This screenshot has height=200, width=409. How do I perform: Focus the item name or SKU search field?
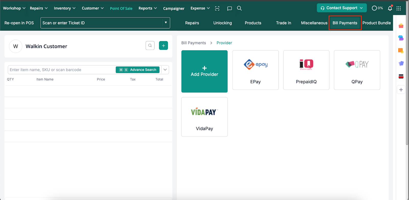coord(62,70)
